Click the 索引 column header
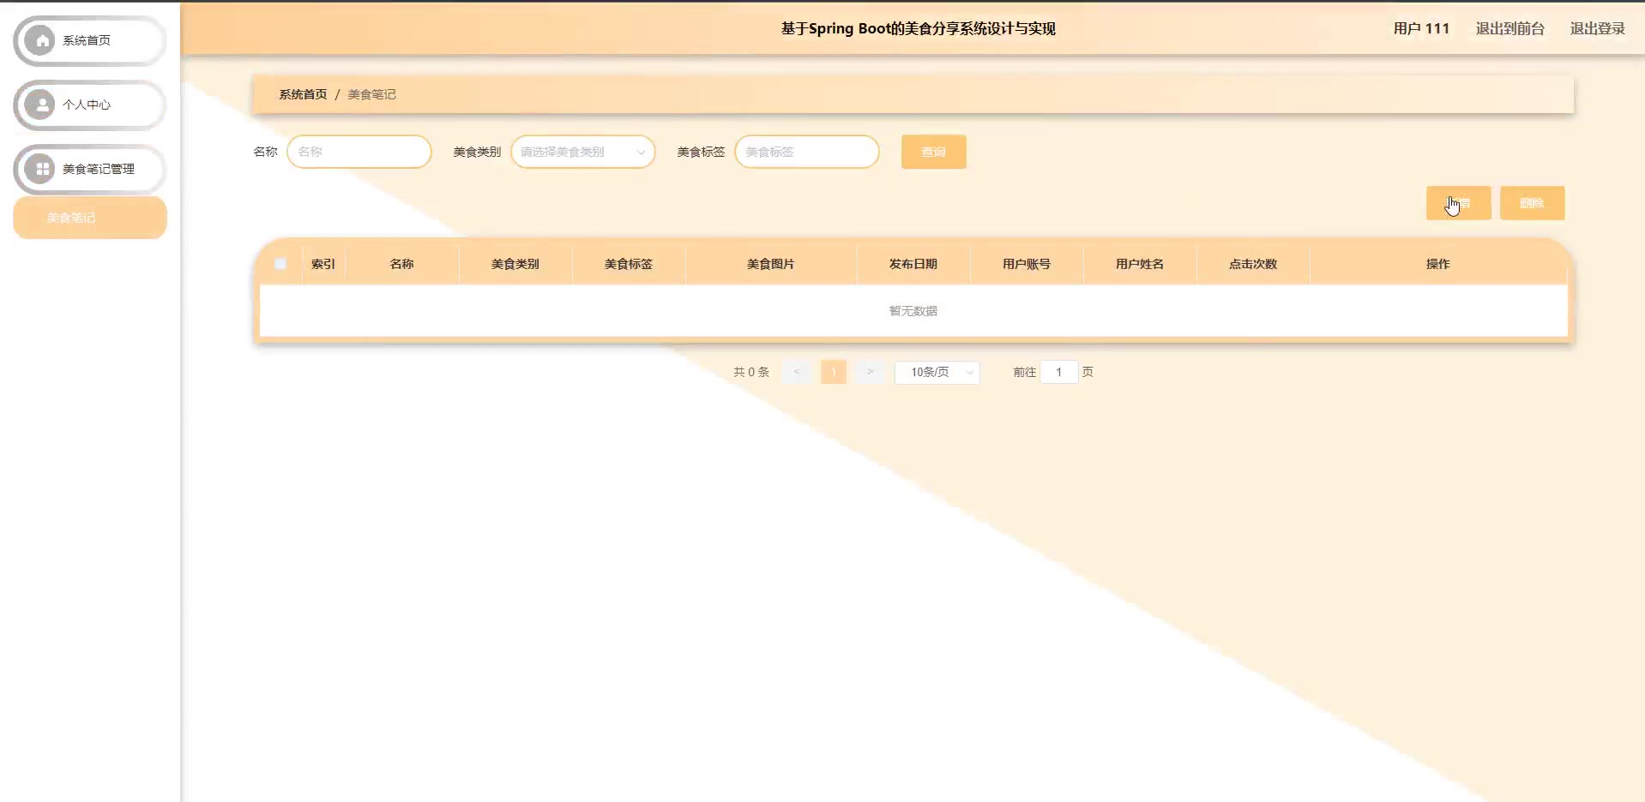The width and height of the screenshot is (1645, 802). click(323, 264)
